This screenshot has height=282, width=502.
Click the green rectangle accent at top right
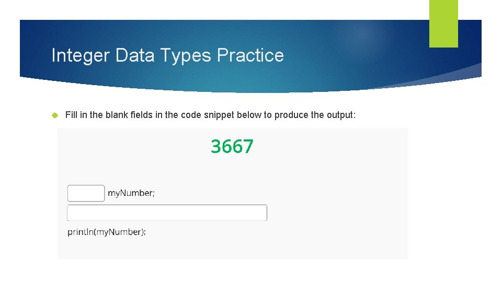(x=443, y=23)
